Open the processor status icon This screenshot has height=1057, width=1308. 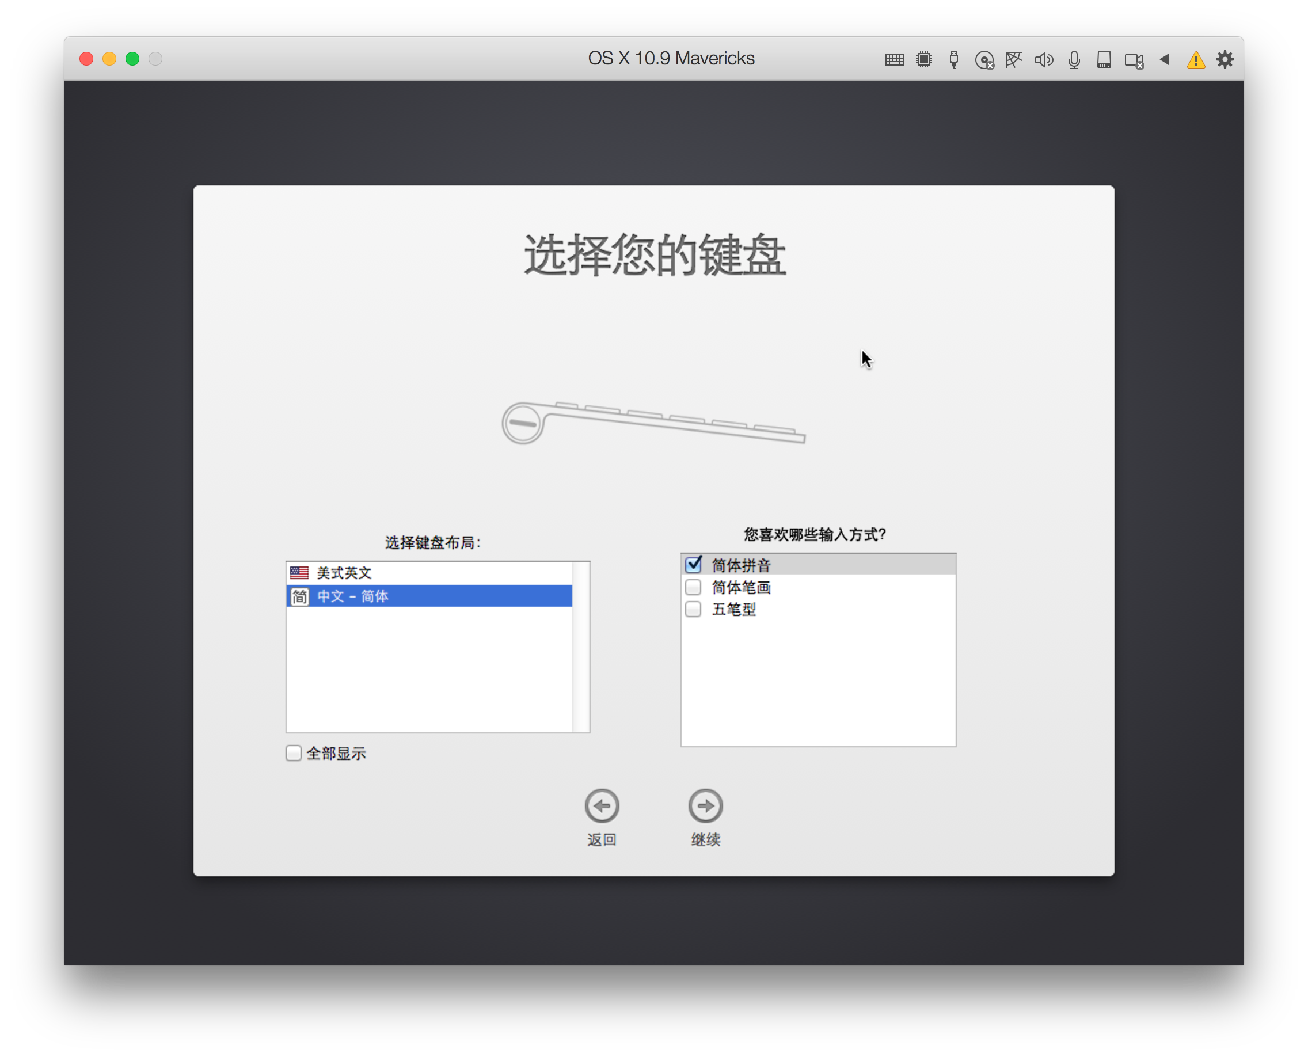pos(924,59)
